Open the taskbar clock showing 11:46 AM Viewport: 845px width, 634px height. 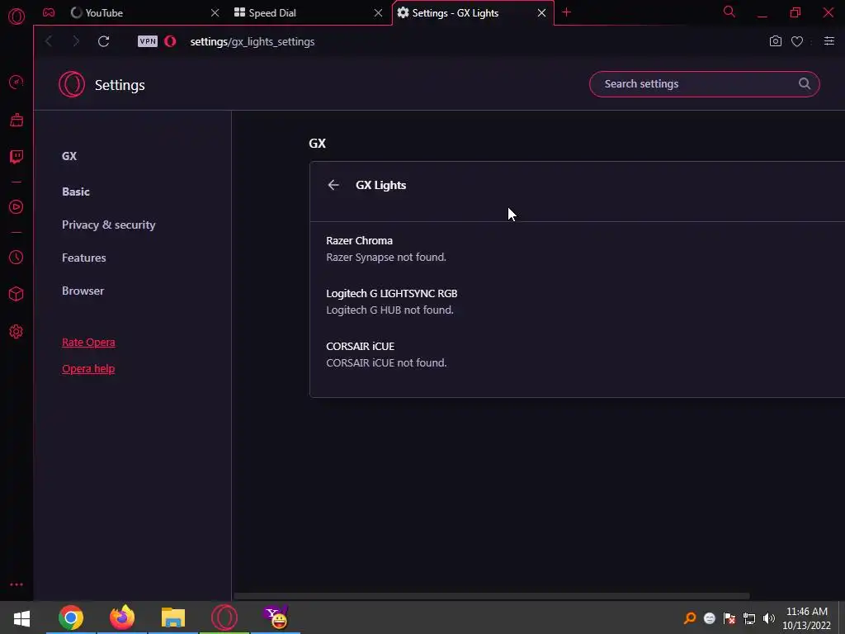807,618
